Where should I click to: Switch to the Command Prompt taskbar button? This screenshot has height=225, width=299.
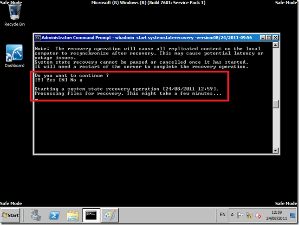pos(91,215)
